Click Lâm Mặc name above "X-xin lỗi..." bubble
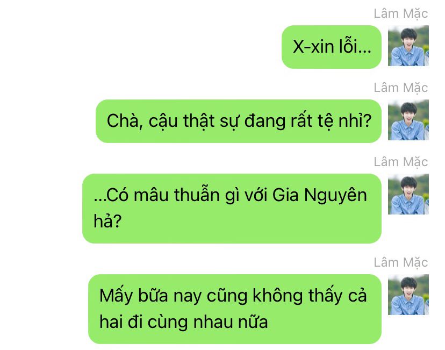This screenshot has height=350, width=445. tap(401, 13)
